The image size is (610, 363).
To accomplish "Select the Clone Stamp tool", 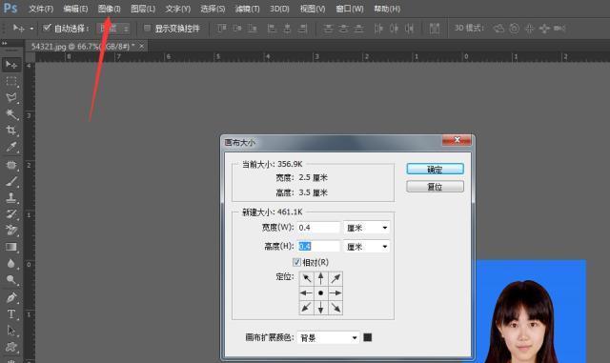I will pos(11,197).
